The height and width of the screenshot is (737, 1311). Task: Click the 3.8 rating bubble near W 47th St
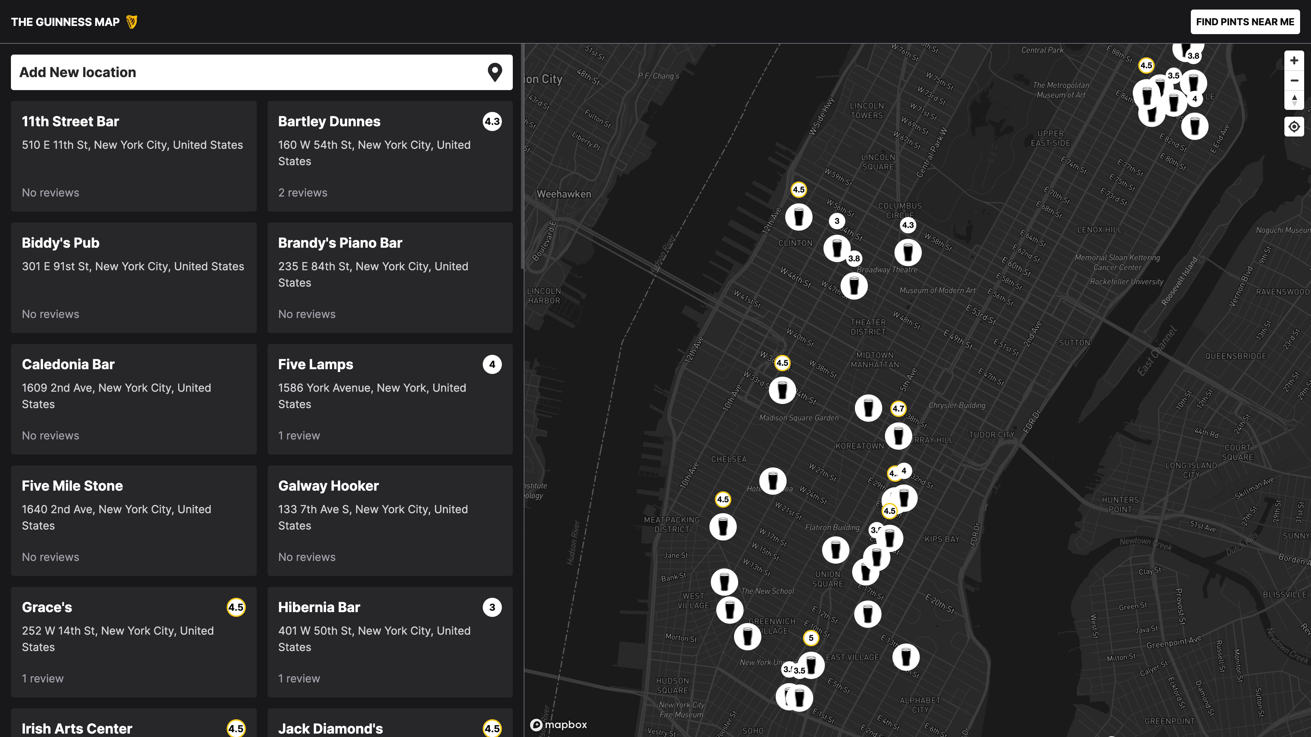(x=854, y=258)
